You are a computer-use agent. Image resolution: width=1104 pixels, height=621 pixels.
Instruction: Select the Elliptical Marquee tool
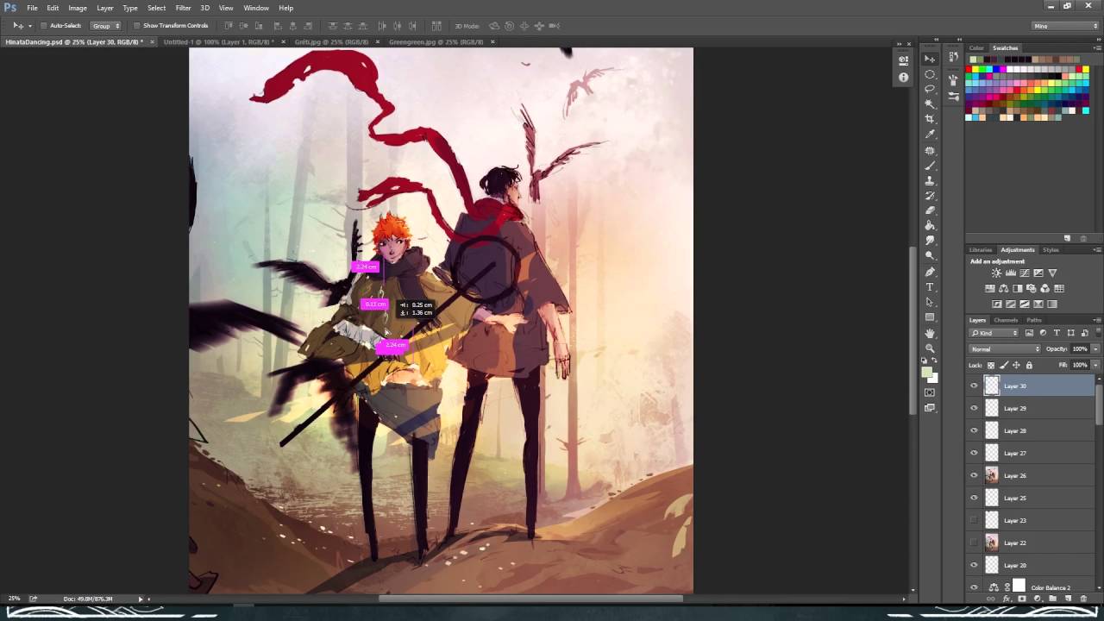pyautogui.click(x=930, y=74)
